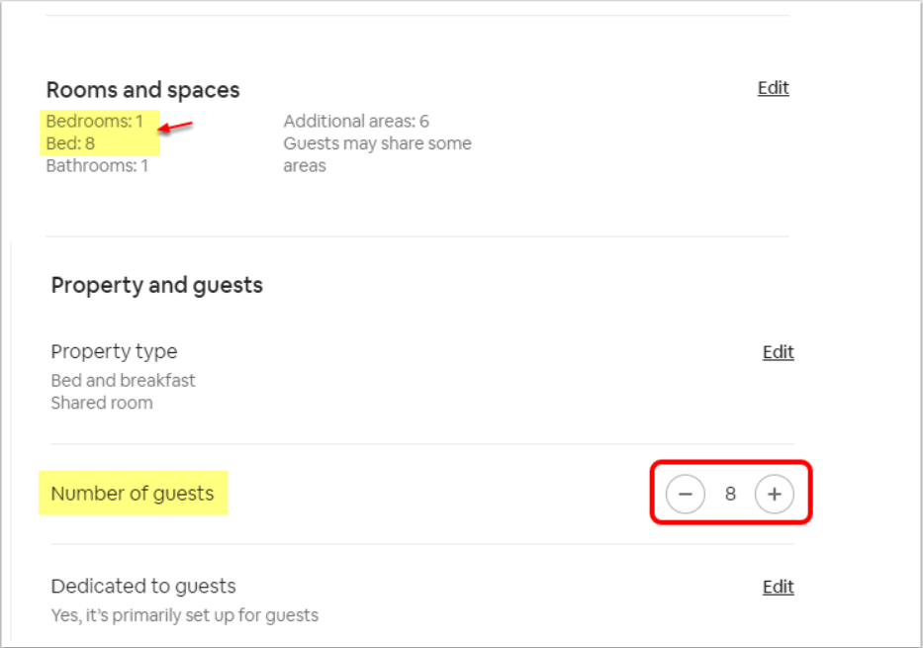
Task: Click the red arrow pointing at Bedrooms
Action: coord(177,127)
